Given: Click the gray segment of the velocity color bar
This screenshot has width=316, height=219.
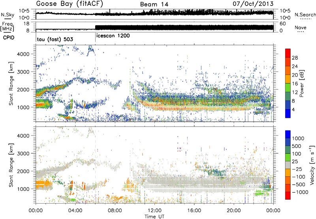Looking at the screenshot, I should tap(288, 165).
